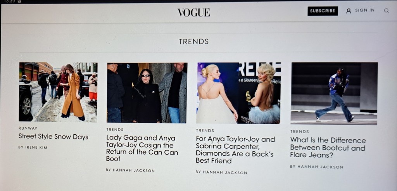Open Difference Between Bootcut and Flare Jeans
Image resolution: width=397 pixels, height=191 pixels.
(x=328, y=148)
